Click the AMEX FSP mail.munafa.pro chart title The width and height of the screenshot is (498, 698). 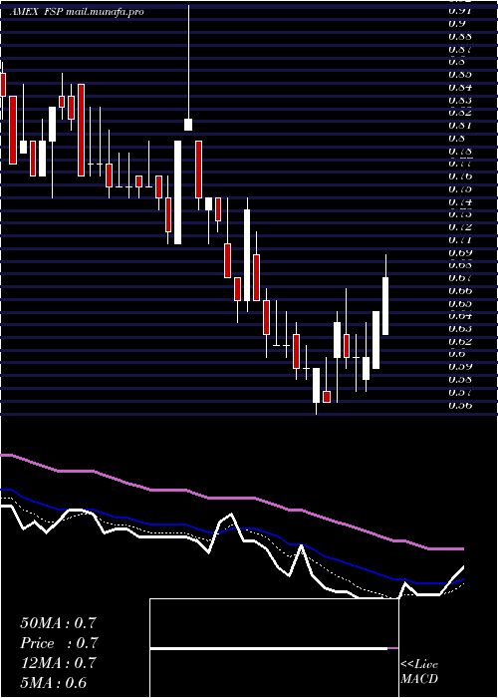(x=77, y=12)
